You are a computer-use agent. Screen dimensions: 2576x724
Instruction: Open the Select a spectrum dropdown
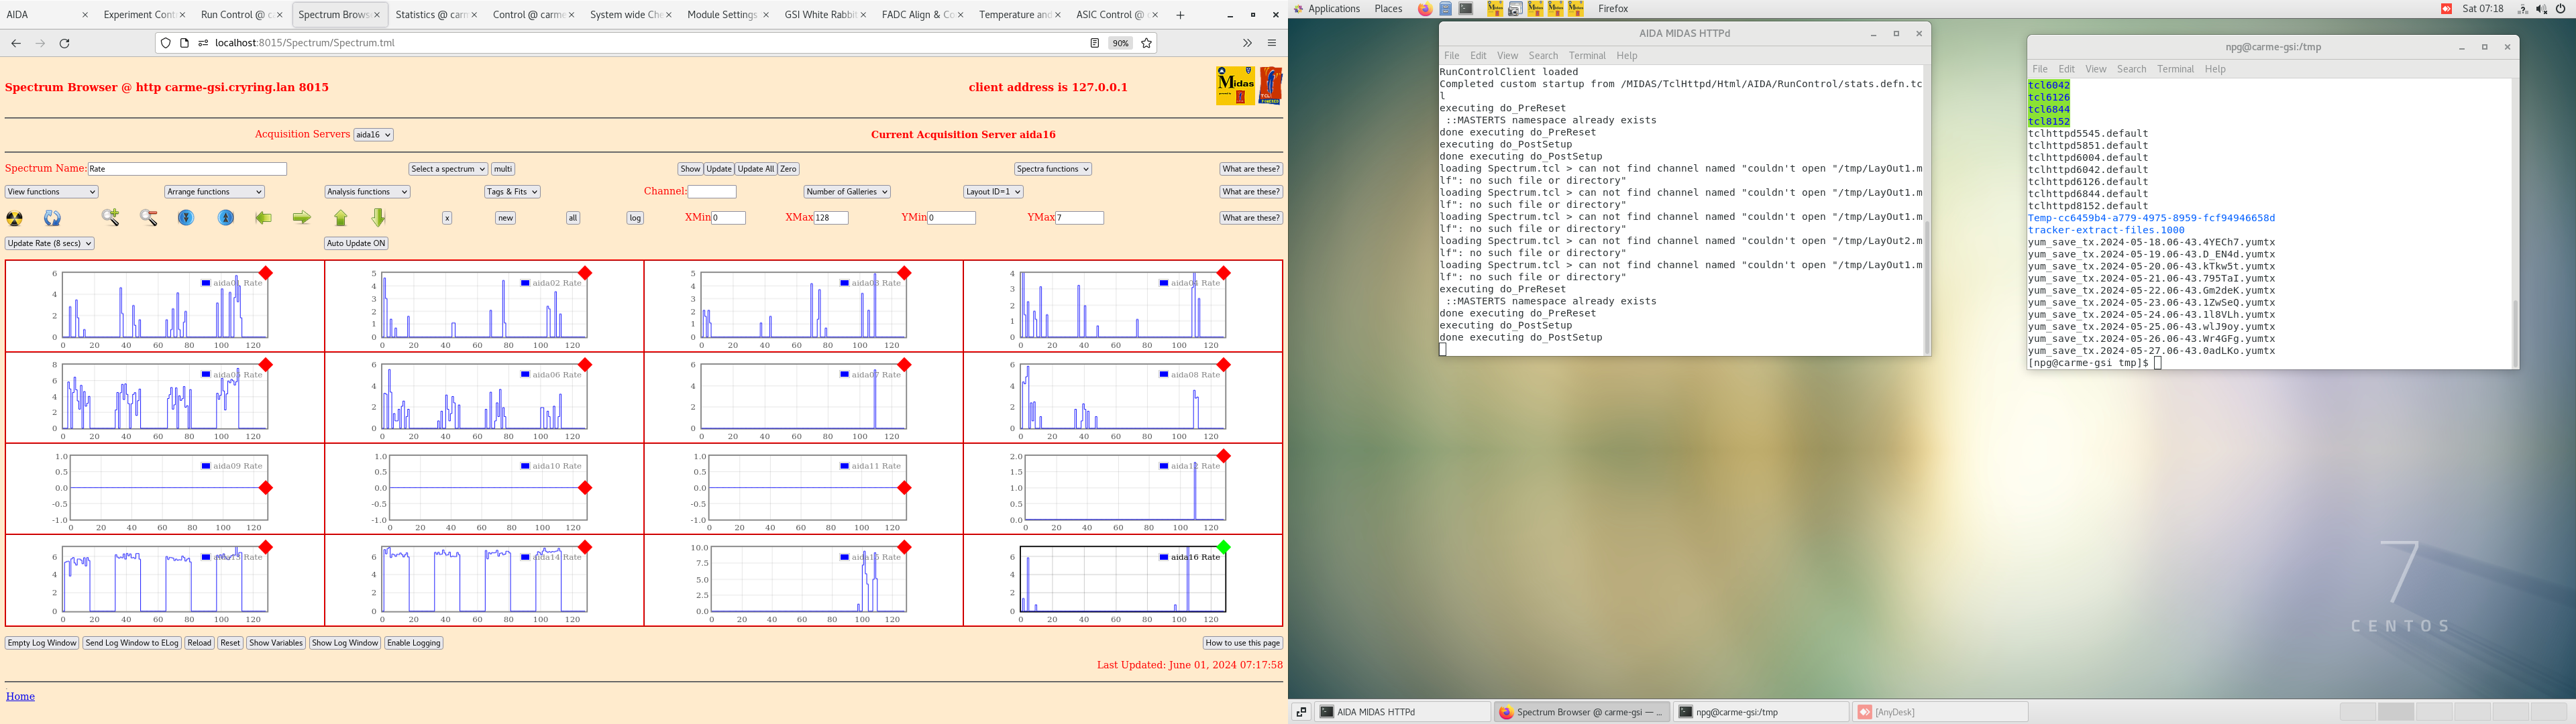click(447, 168)
